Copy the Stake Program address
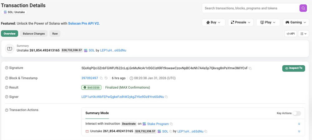 [x=171, y=124]
